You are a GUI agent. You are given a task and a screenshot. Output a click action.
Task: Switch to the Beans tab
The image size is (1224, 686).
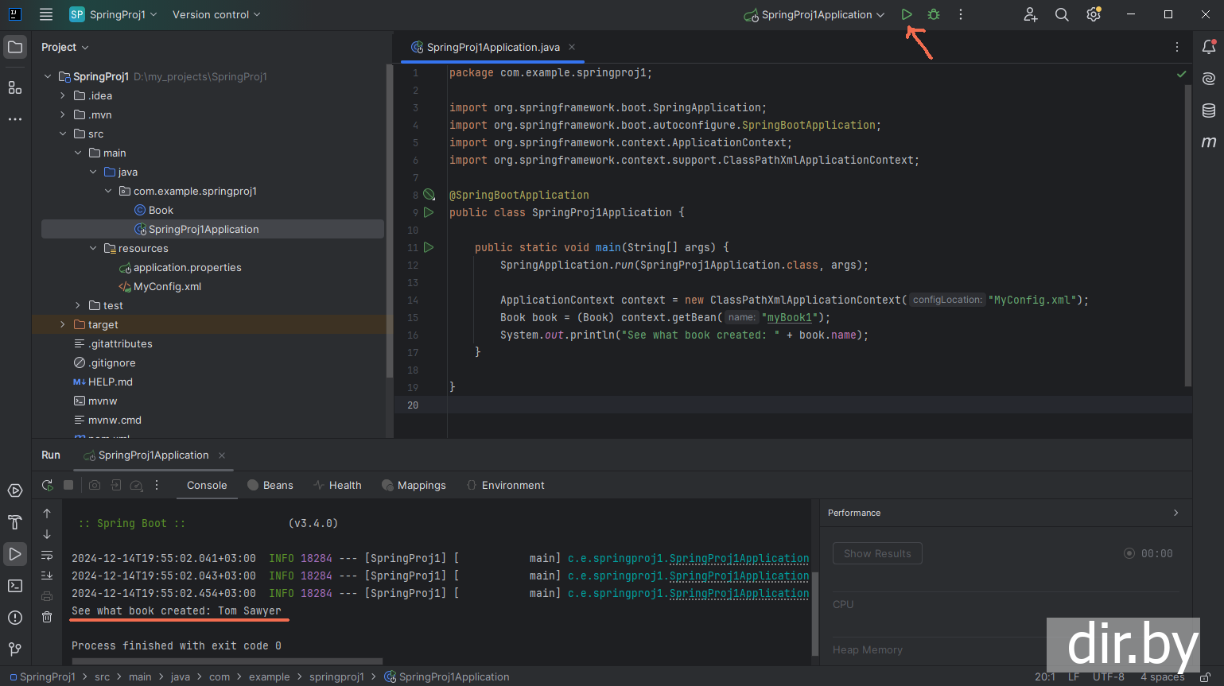pyautogui.click(x=270, y=485)
